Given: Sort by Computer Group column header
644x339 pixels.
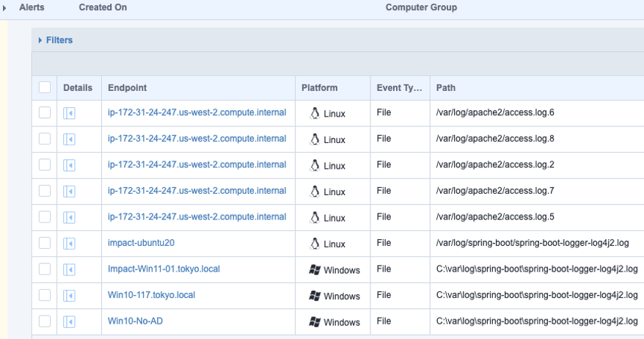Looking at the screenshot, I should point(421,7).
